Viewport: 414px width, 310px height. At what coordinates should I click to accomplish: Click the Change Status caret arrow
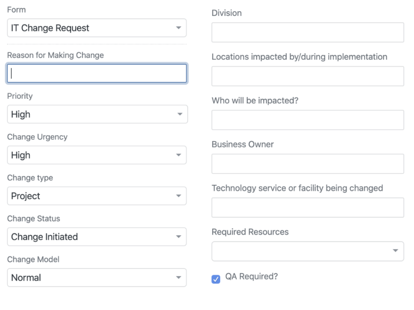pyautogui.click(x=179, y=237)
